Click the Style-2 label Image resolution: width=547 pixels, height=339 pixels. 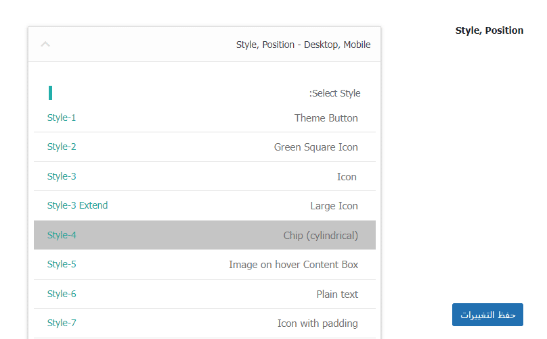coord(62,147)
